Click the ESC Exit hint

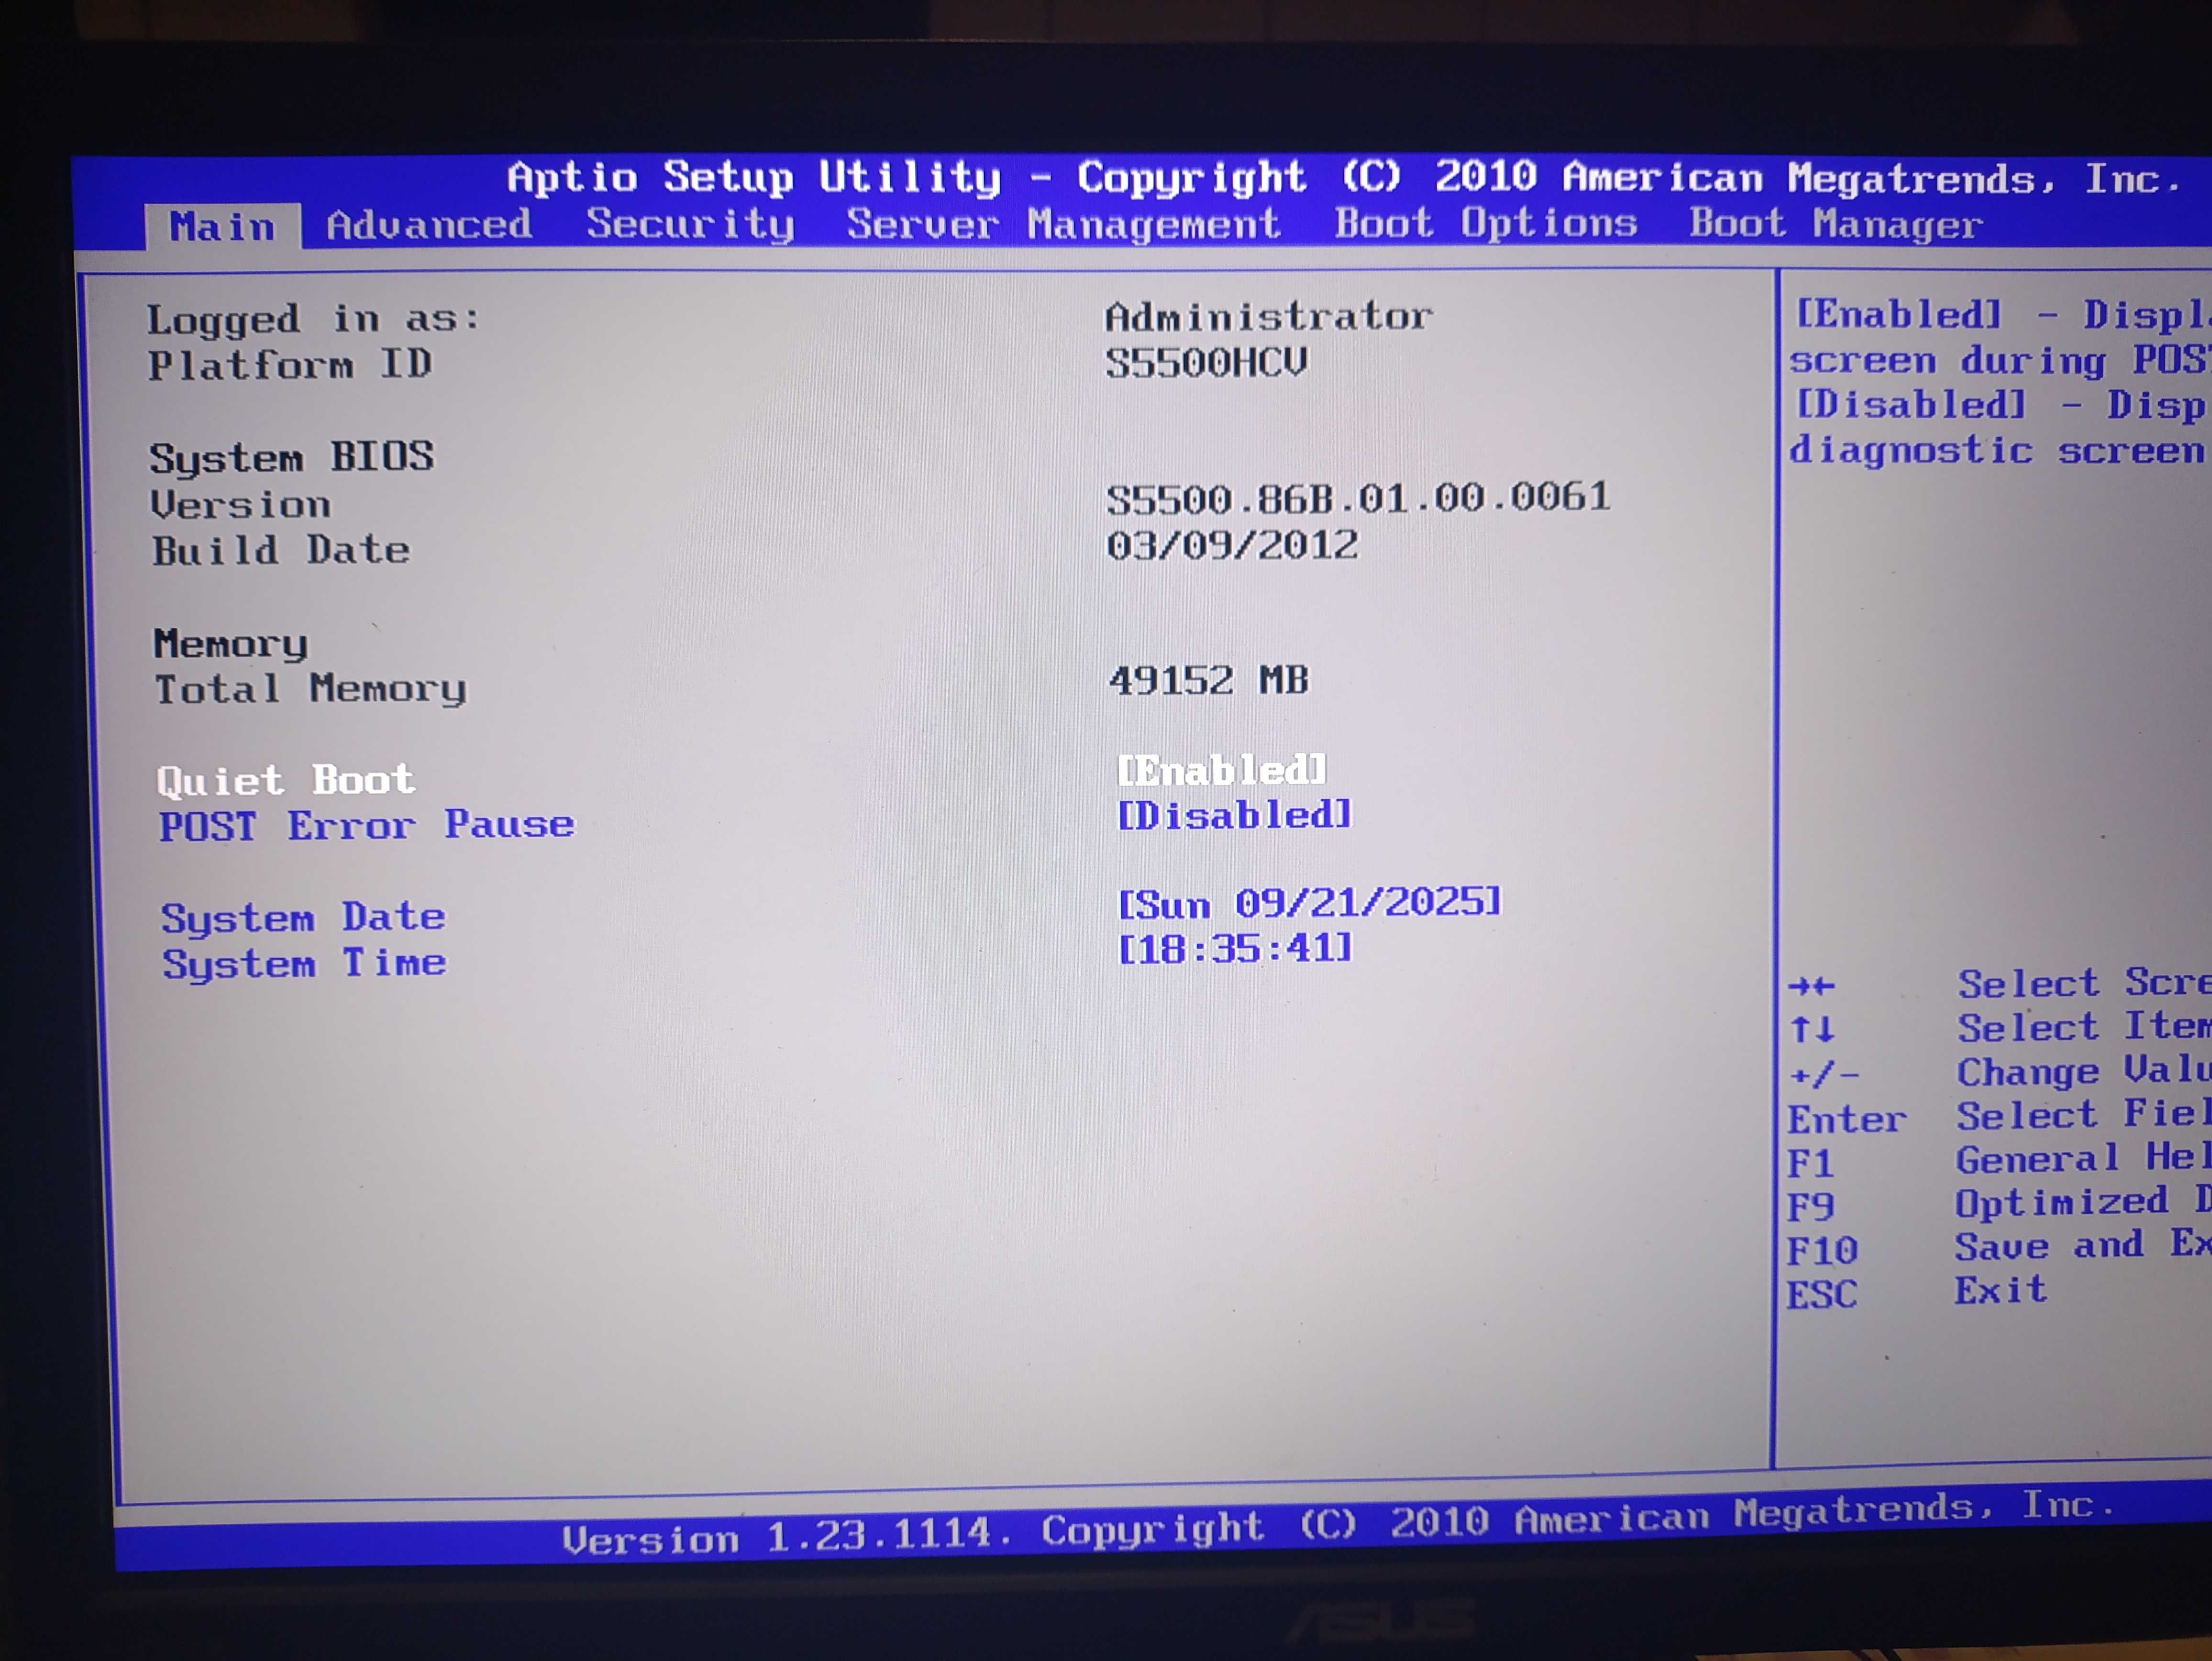1917,1292
